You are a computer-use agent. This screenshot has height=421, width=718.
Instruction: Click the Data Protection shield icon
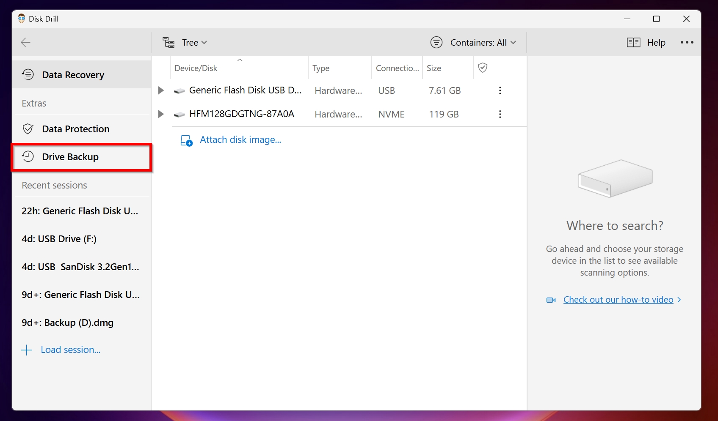tap(28, 129)
